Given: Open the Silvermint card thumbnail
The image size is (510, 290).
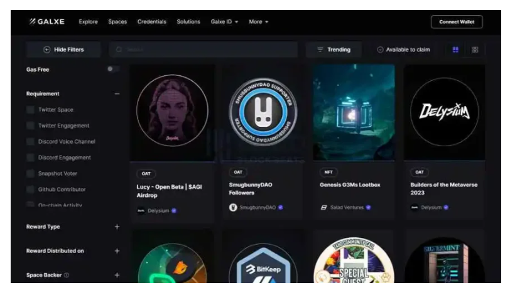Looking at the screenshot, I should click(444, 260).
